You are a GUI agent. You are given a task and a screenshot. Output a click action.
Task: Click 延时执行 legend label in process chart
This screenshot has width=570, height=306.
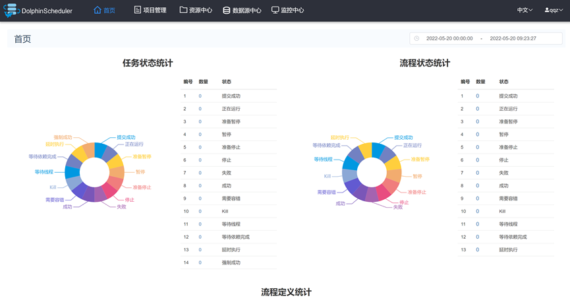click(339, 138)
